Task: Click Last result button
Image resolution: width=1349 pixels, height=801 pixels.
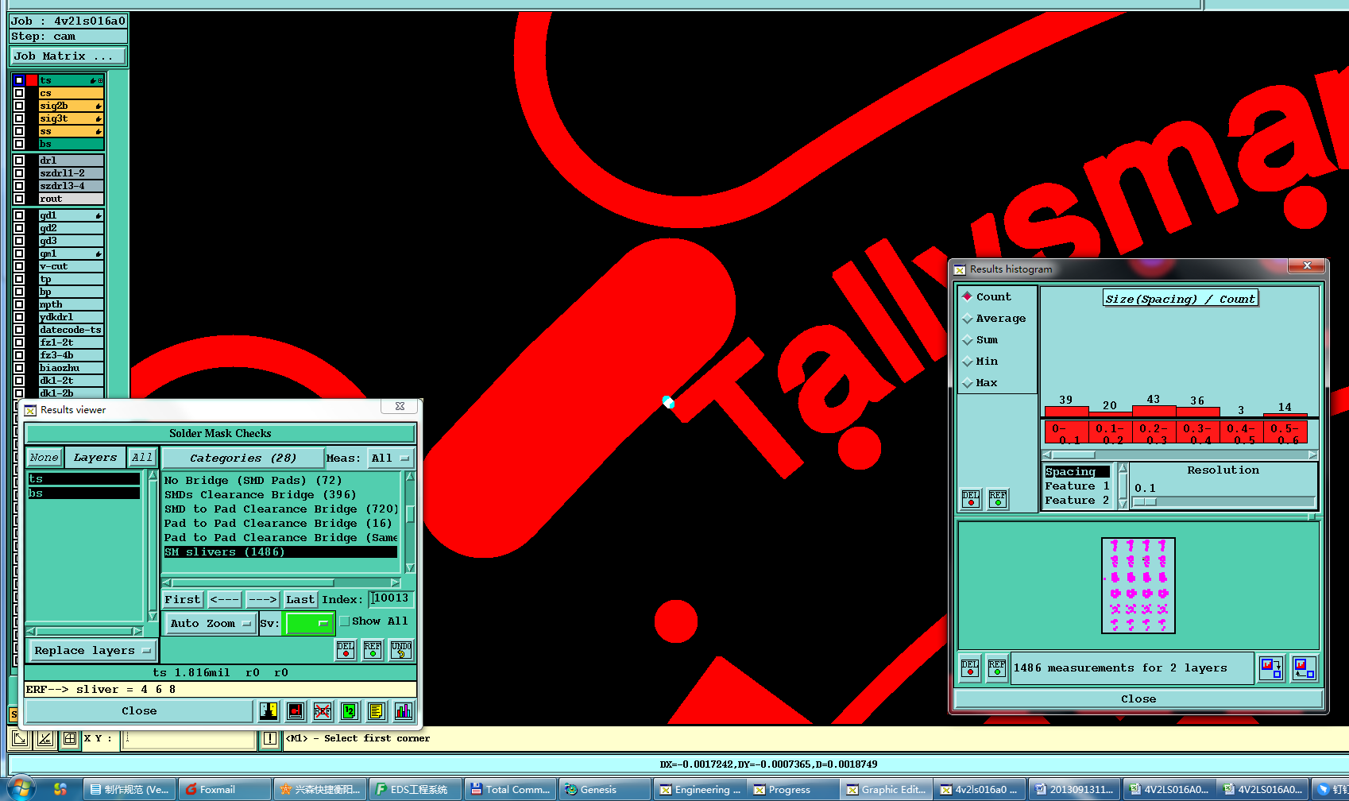Action: tap(300, 599)
